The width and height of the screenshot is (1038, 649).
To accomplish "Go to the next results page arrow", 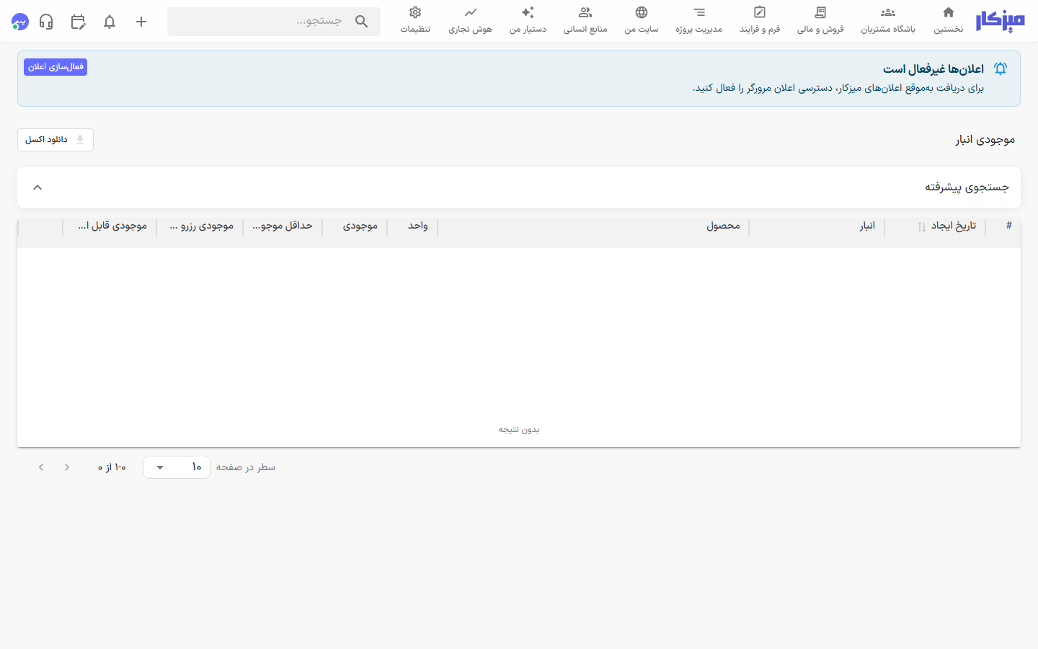I will [41, 467].
